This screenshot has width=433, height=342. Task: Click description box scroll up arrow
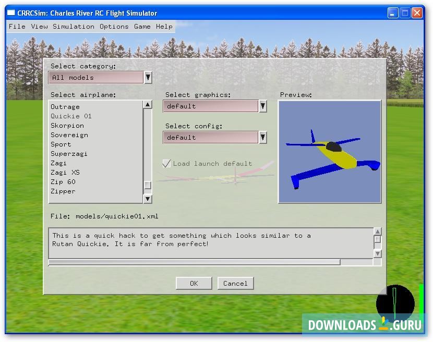(378, 231)
